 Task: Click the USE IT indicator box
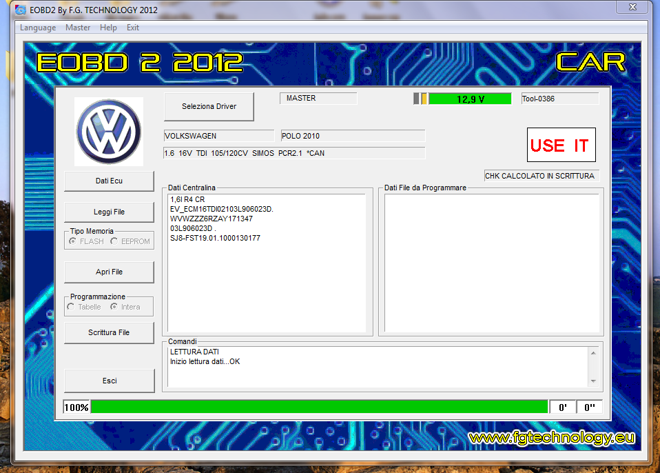click(x=561, y=145)
